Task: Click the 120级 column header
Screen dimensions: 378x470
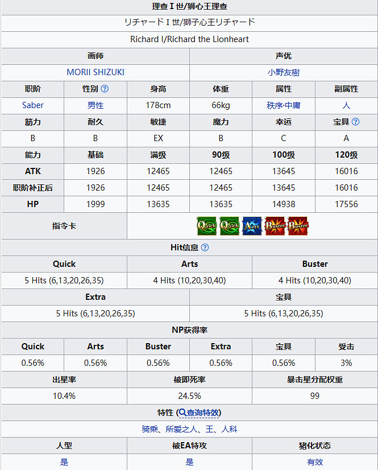Action: pyautogui.click(x=346, y=155)
